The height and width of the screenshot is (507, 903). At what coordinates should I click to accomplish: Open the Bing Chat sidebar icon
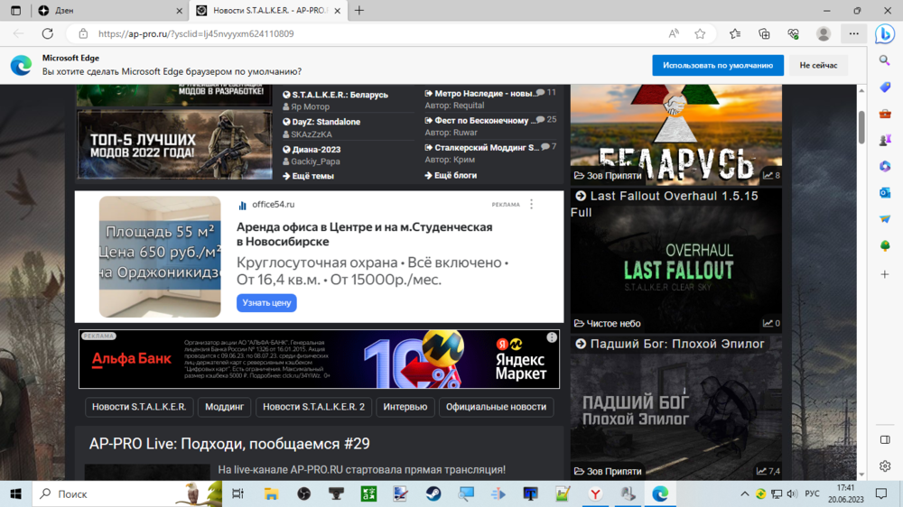[885, 34]
